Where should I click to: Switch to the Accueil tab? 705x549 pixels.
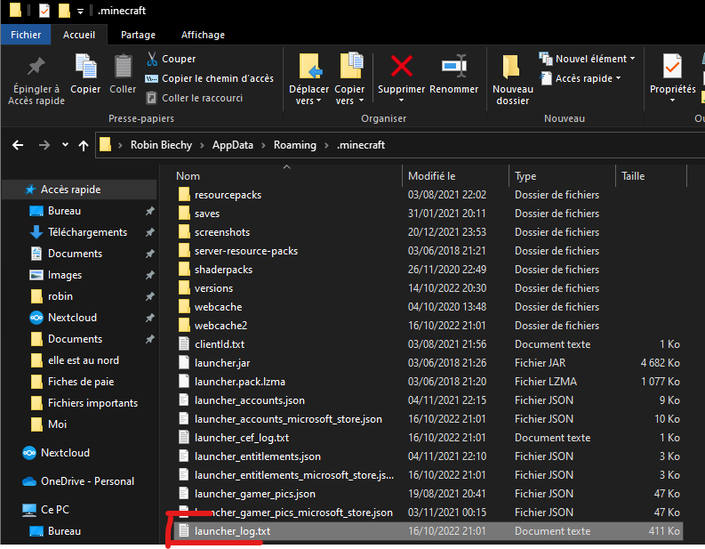point(79,35)
